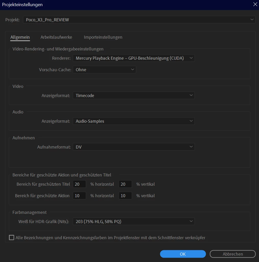Click geschützten Titel horizontal percent field

[x=79, y=184]
